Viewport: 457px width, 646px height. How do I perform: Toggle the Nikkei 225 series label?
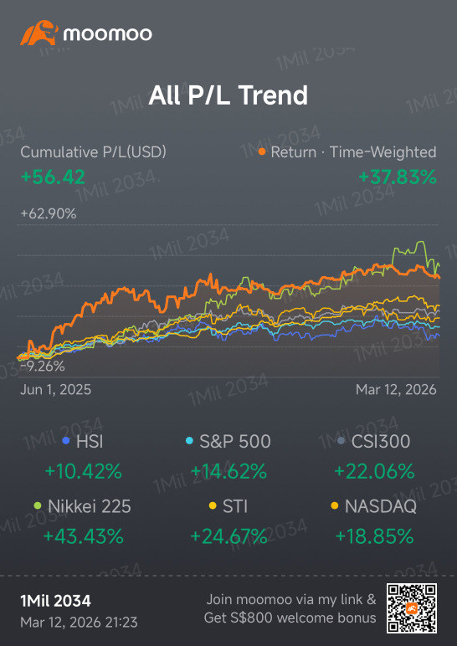[90, 506]
